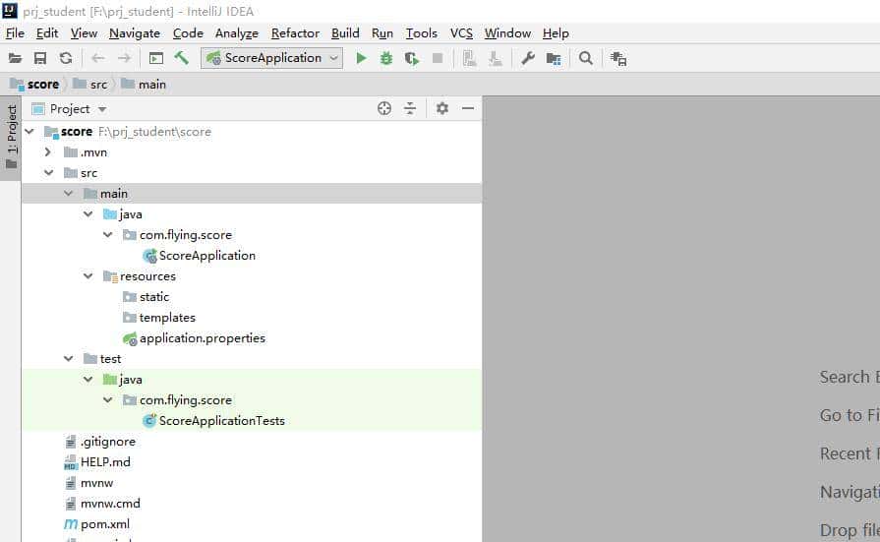Select com.flying.score package under main
Screen dimensions: 880x542
coord(177,235)
